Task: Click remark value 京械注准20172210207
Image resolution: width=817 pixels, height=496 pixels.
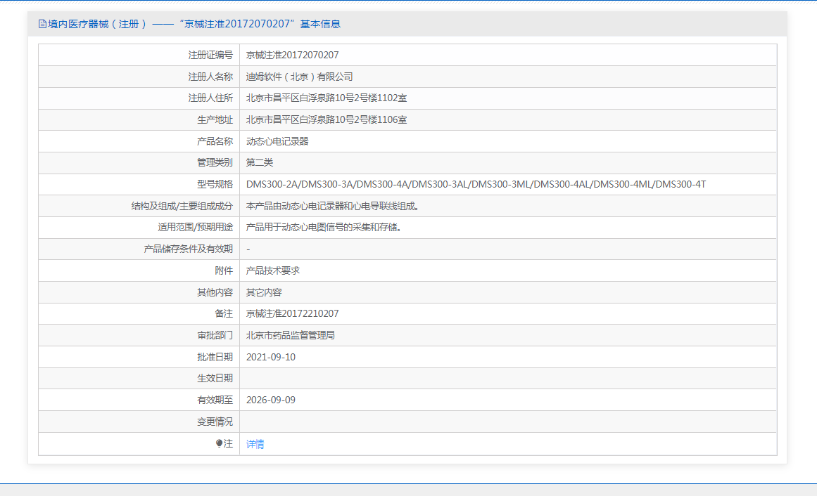Action: (x=292, y=314)
